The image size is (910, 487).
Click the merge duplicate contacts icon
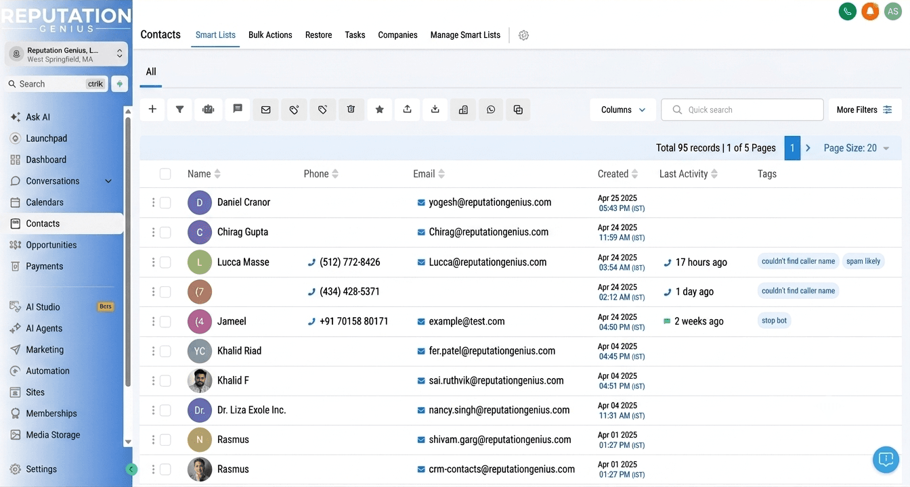click(x=518, y=110)
